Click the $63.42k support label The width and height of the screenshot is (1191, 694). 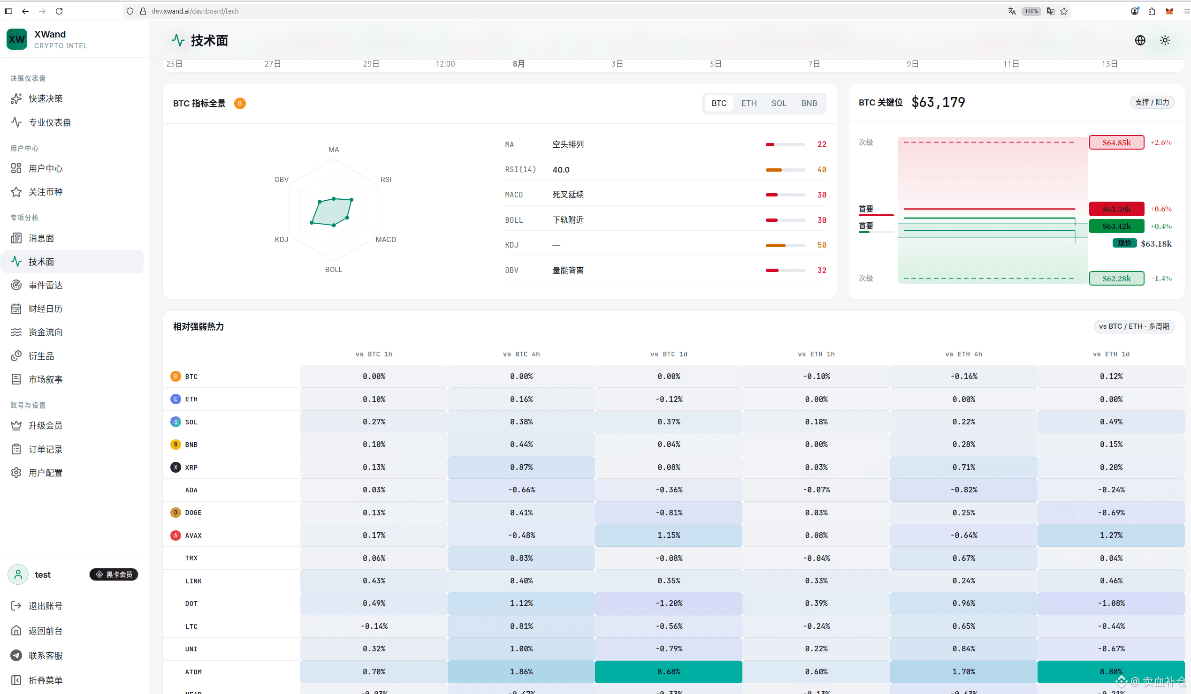coord(1117,226)
